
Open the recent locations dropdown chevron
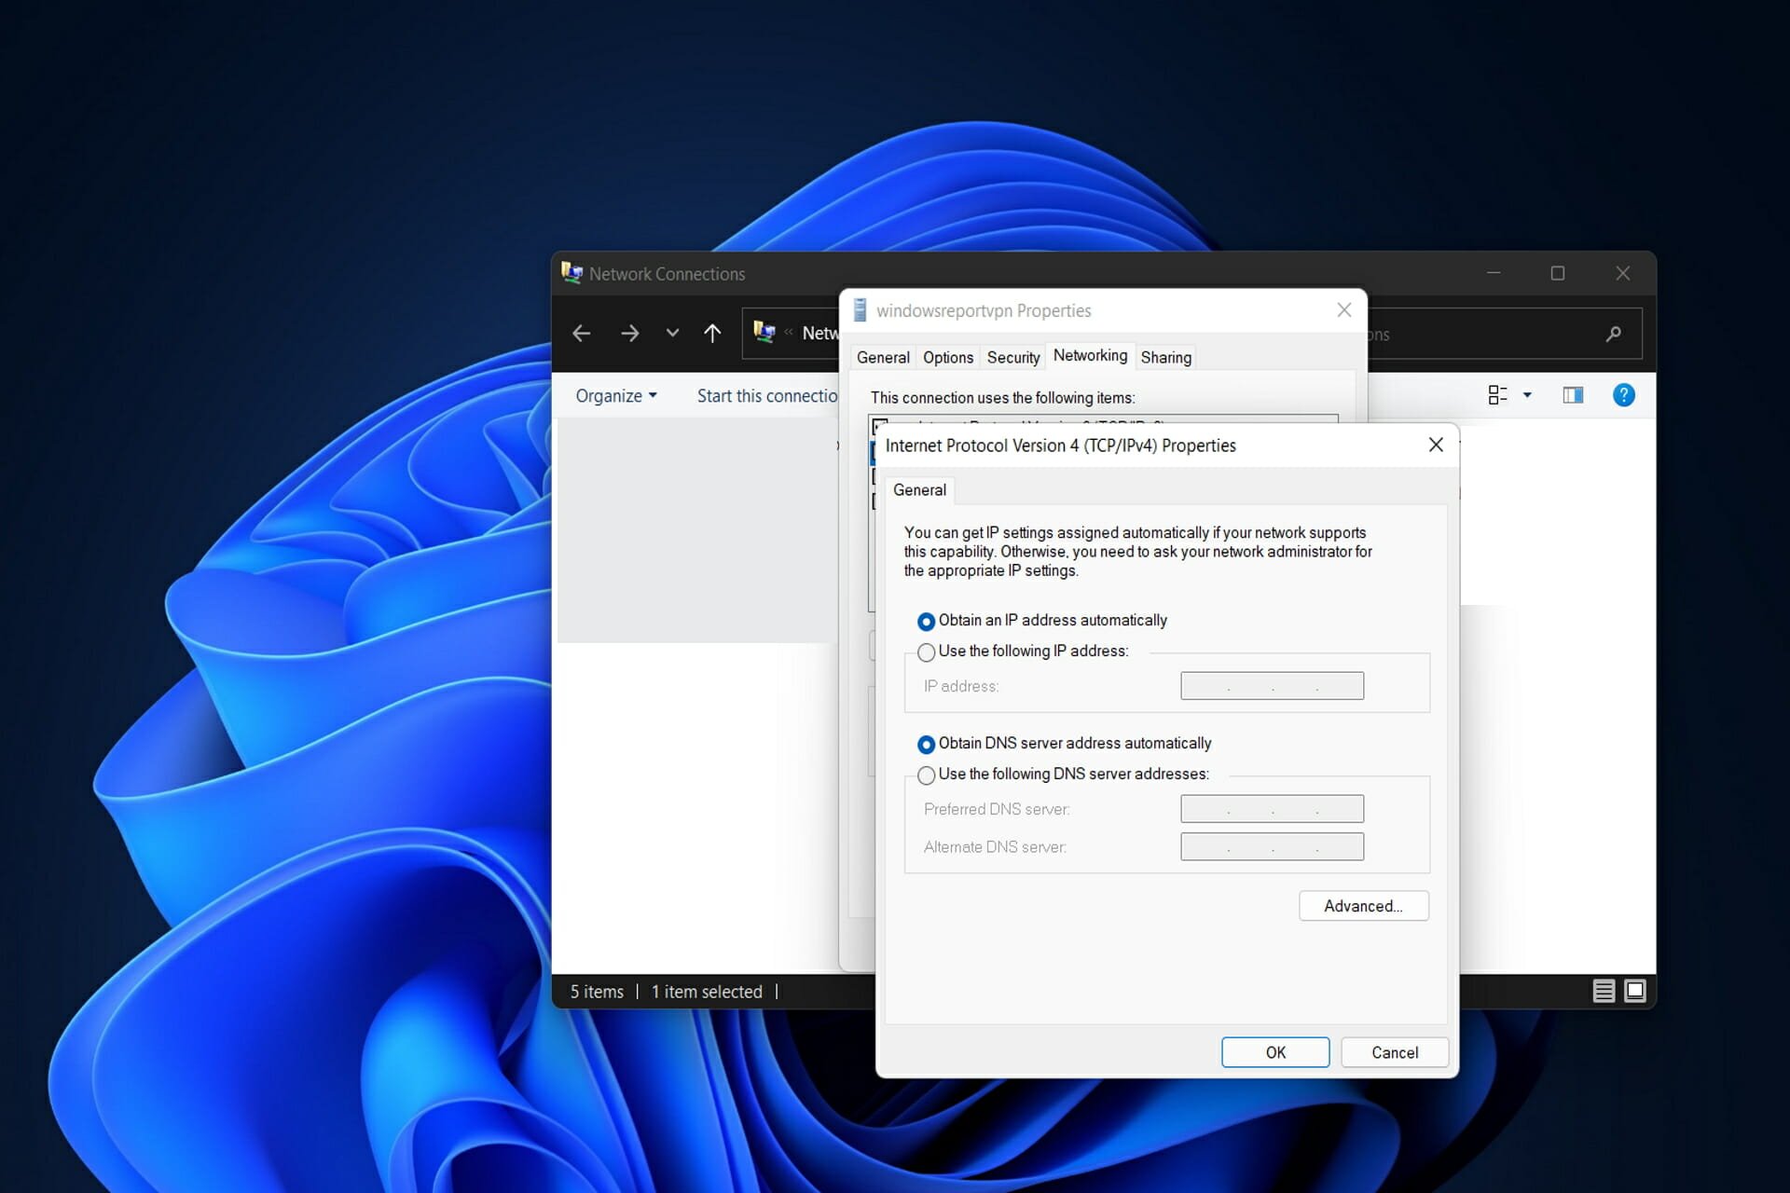point(672,333)
